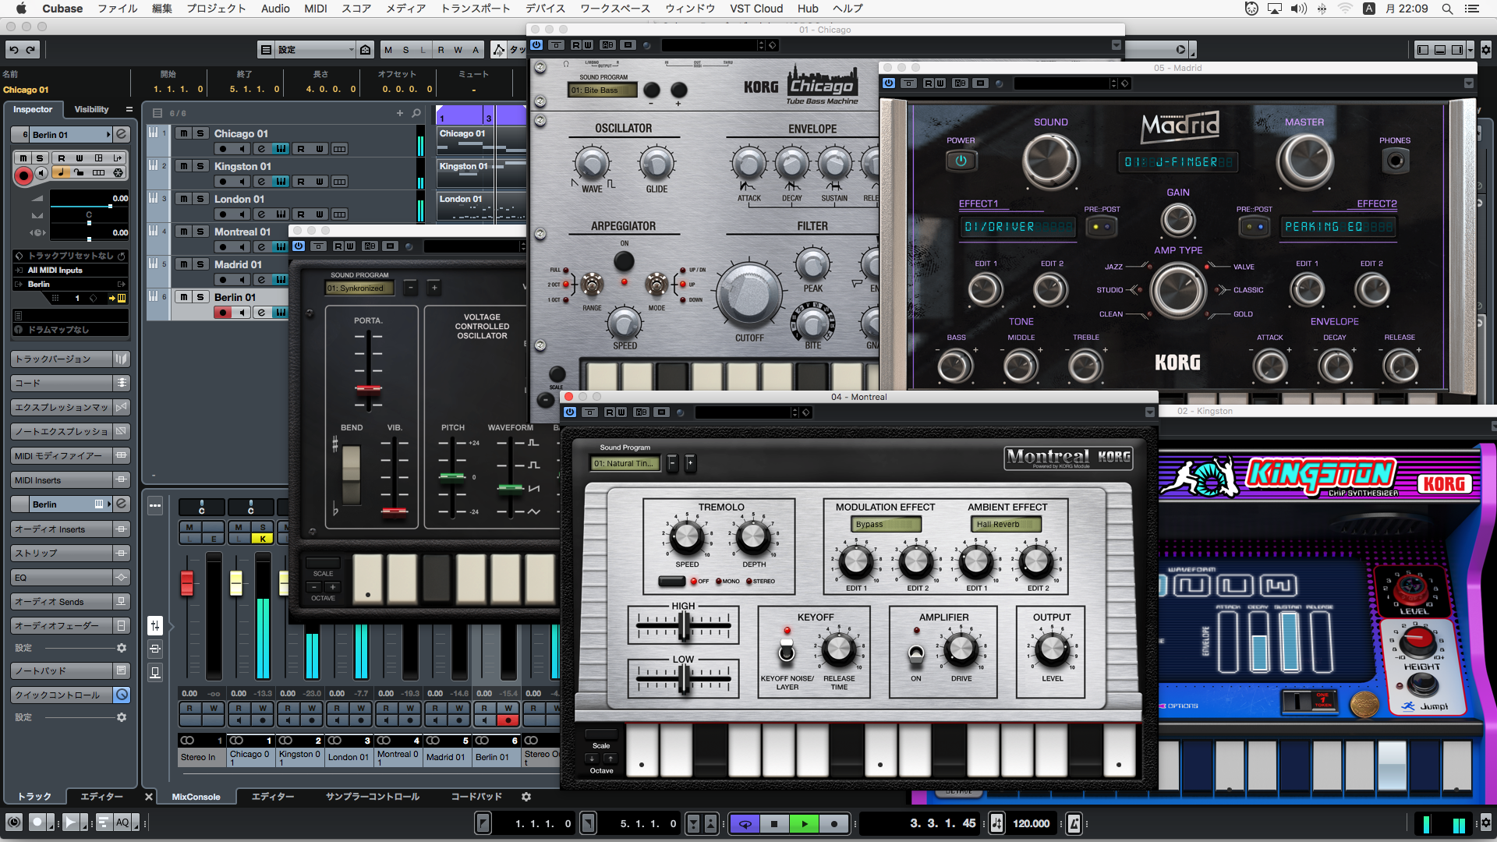Click the transport Stop button
This screenshot has height=842, width=1497.
click(x=774, y=823)
